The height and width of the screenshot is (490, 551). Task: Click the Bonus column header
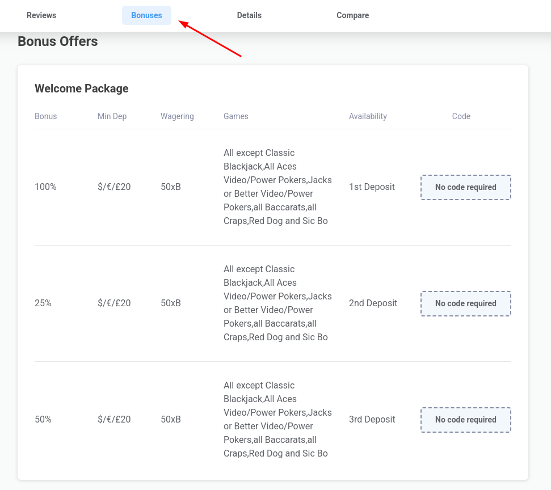46,116
